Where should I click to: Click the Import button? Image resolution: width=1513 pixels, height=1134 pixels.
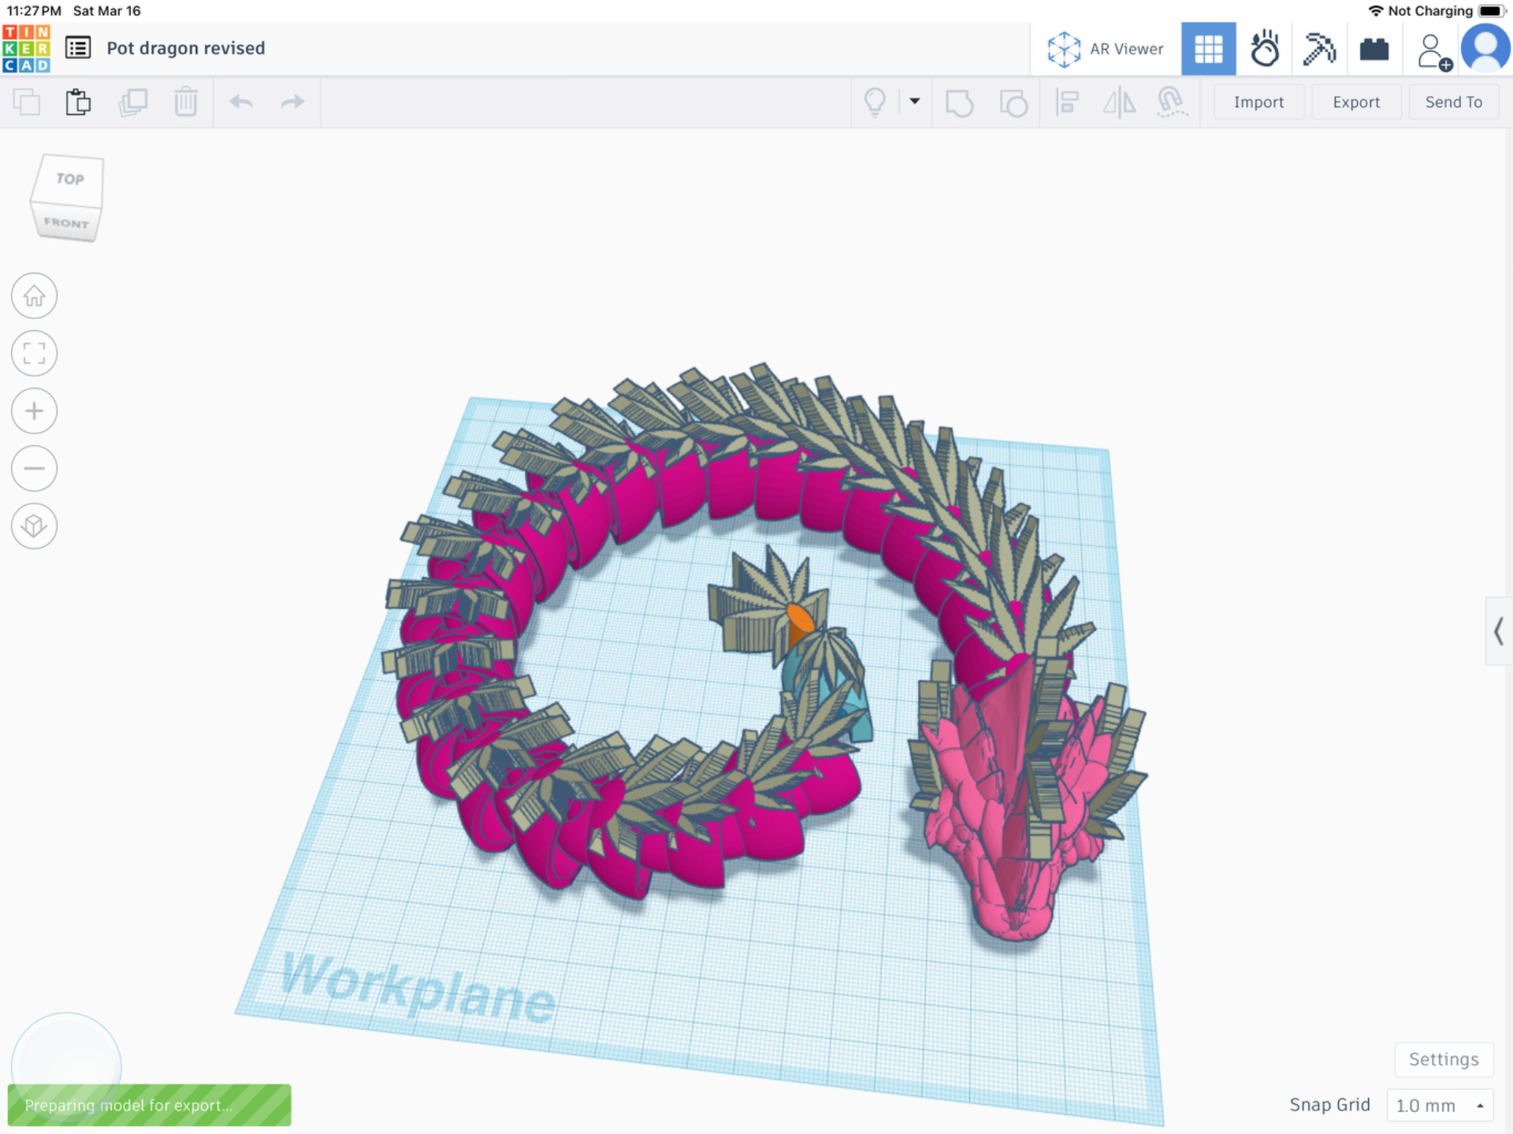coord(1258,102)
